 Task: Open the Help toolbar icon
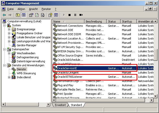pos(50,15)
